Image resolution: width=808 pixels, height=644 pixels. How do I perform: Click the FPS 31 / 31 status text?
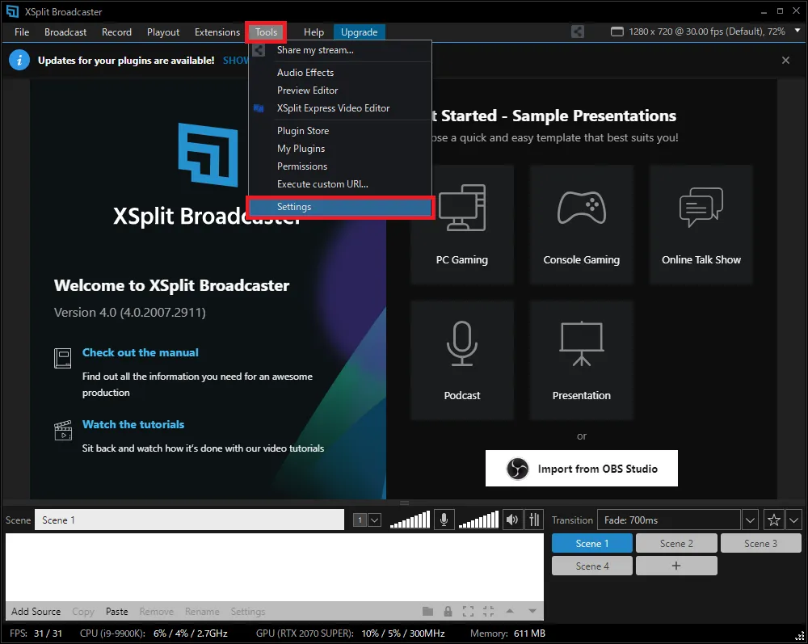[36, 633]
